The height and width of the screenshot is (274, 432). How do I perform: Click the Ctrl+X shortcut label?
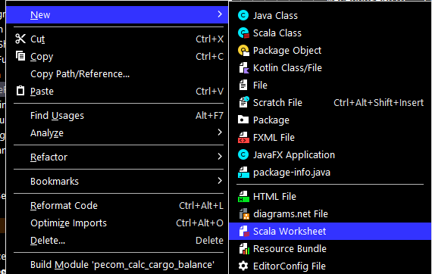tap(210, 39)
